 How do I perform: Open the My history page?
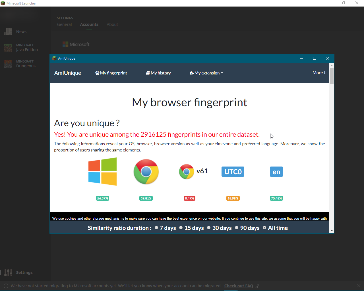[x=158, y=73]
